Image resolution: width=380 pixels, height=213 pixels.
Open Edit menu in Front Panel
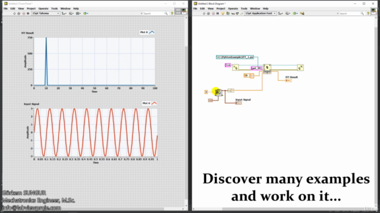pyautogui.click(x=12, y=8)
